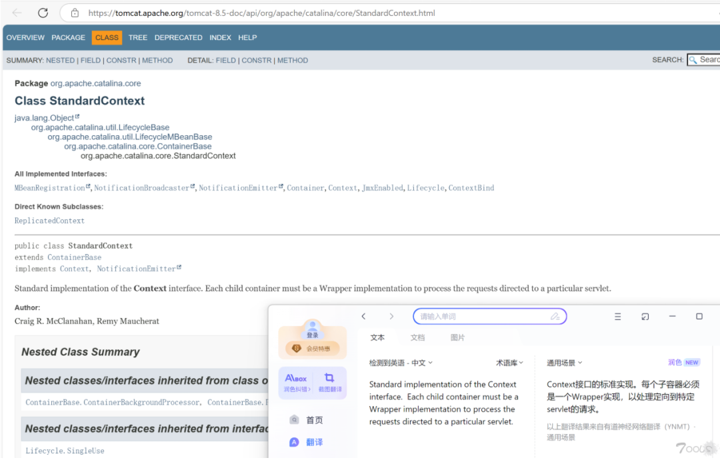This screenshot has width=720, height=462.
Task: Switch the translator to mini window mode
Action: pyautogui.click(x=645, y=317)
